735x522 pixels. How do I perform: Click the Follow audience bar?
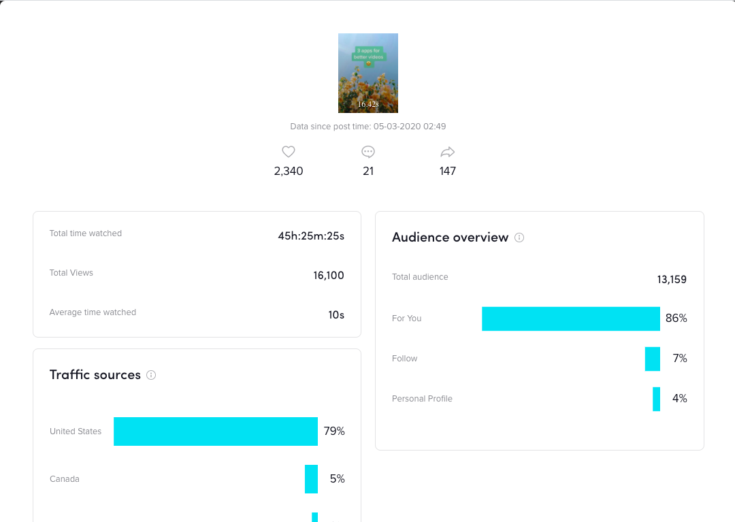click(653, 359)
